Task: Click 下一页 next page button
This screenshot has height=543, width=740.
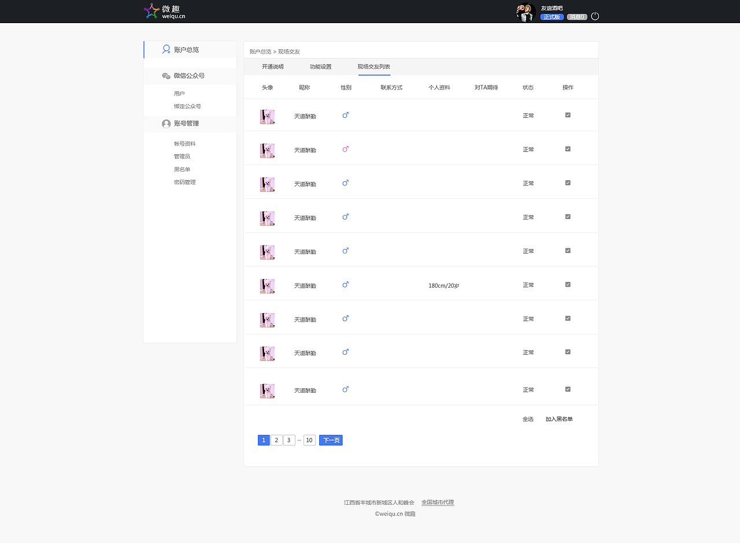Action: click(331, 440)
